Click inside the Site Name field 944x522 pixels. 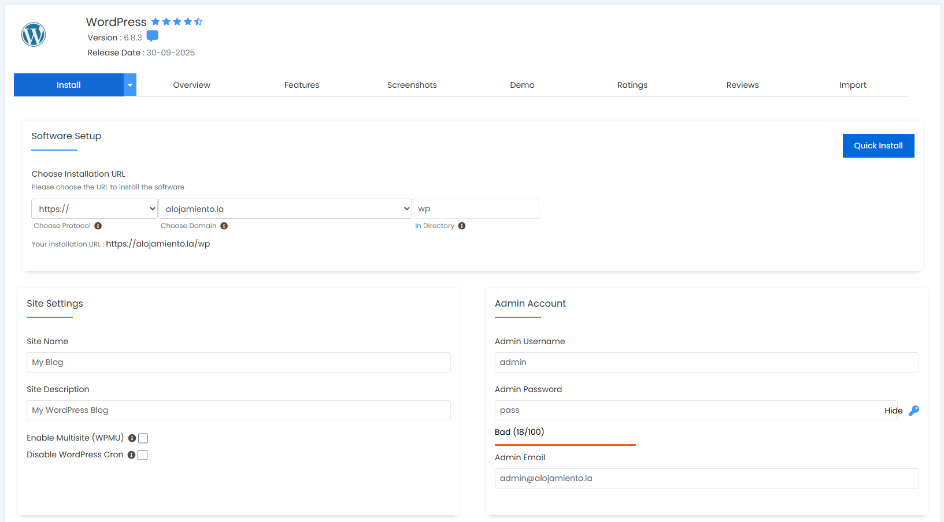point(238,362)
